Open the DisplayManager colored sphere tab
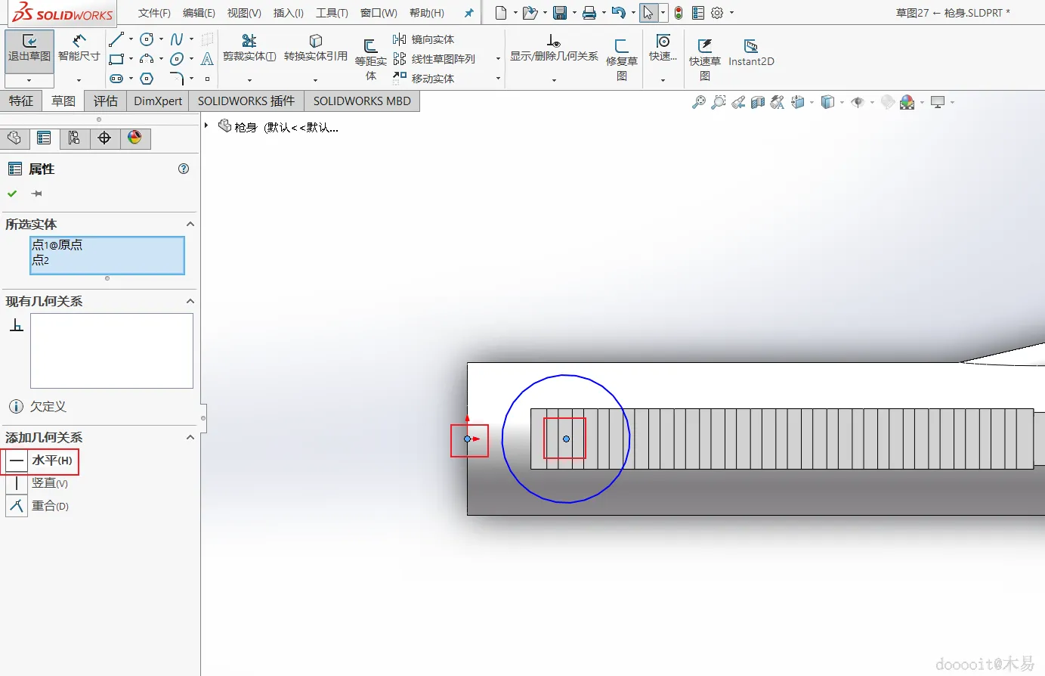Viewport: 1045px width, 676px height. tap(134, 138)
